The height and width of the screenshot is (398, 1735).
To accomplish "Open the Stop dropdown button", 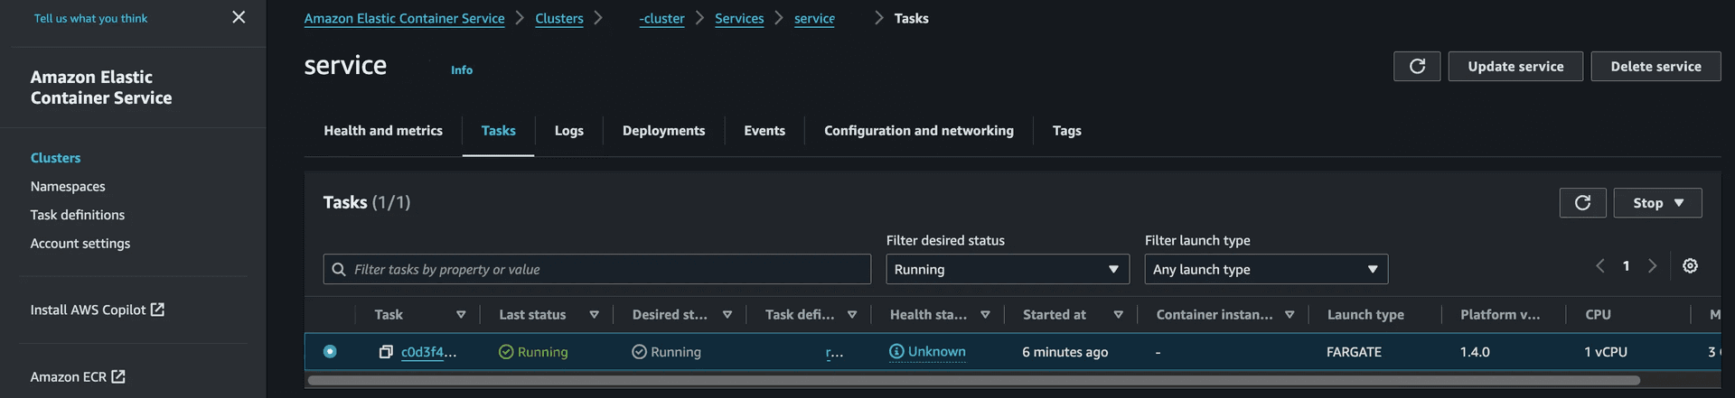I will pos(1657,203).
